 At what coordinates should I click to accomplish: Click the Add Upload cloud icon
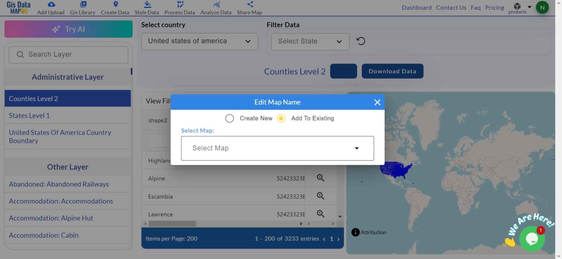pos(50,4)
